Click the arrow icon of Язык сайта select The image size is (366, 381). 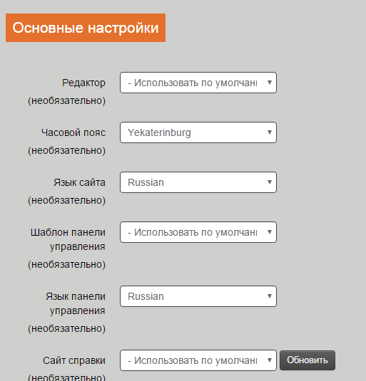pyautogui.click(x=270, y=182)
